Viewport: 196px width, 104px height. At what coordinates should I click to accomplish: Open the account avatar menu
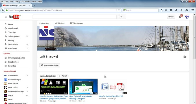click(187, 17)
